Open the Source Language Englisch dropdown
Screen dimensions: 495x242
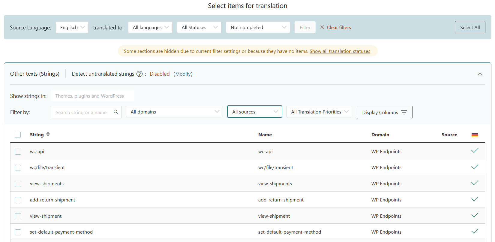72,27
